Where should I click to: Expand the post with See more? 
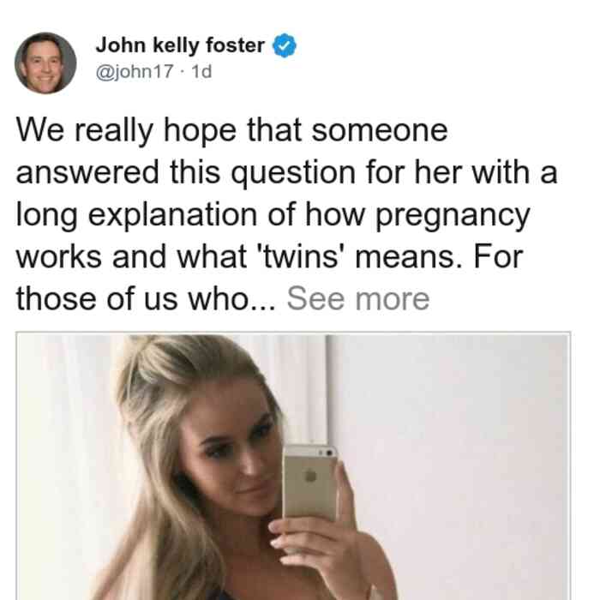358,299
